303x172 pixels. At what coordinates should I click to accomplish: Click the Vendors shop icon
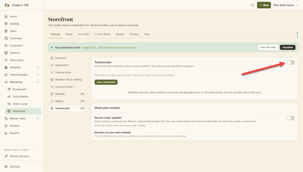tap(6, 53)
